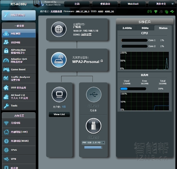Open Game Boost in the sidebar
The height and width of the screenshot is (169, 177).
18,70
